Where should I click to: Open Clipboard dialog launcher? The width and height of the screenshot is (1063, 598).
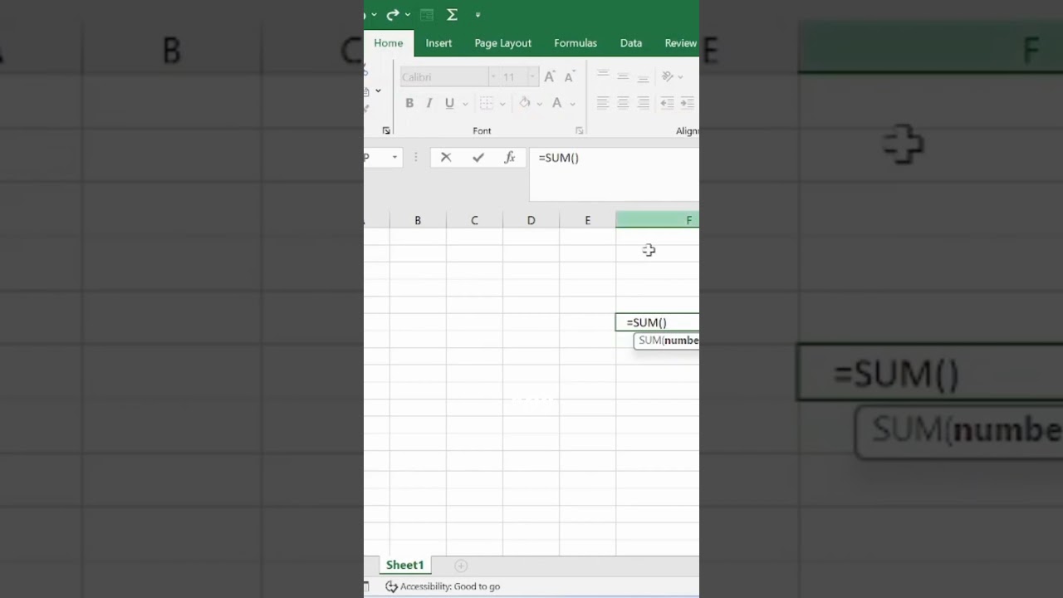[386, 131]
